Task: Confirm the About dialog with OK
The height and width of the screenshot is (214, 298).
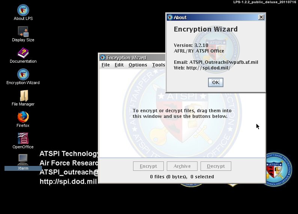Action: coord(216,83)
